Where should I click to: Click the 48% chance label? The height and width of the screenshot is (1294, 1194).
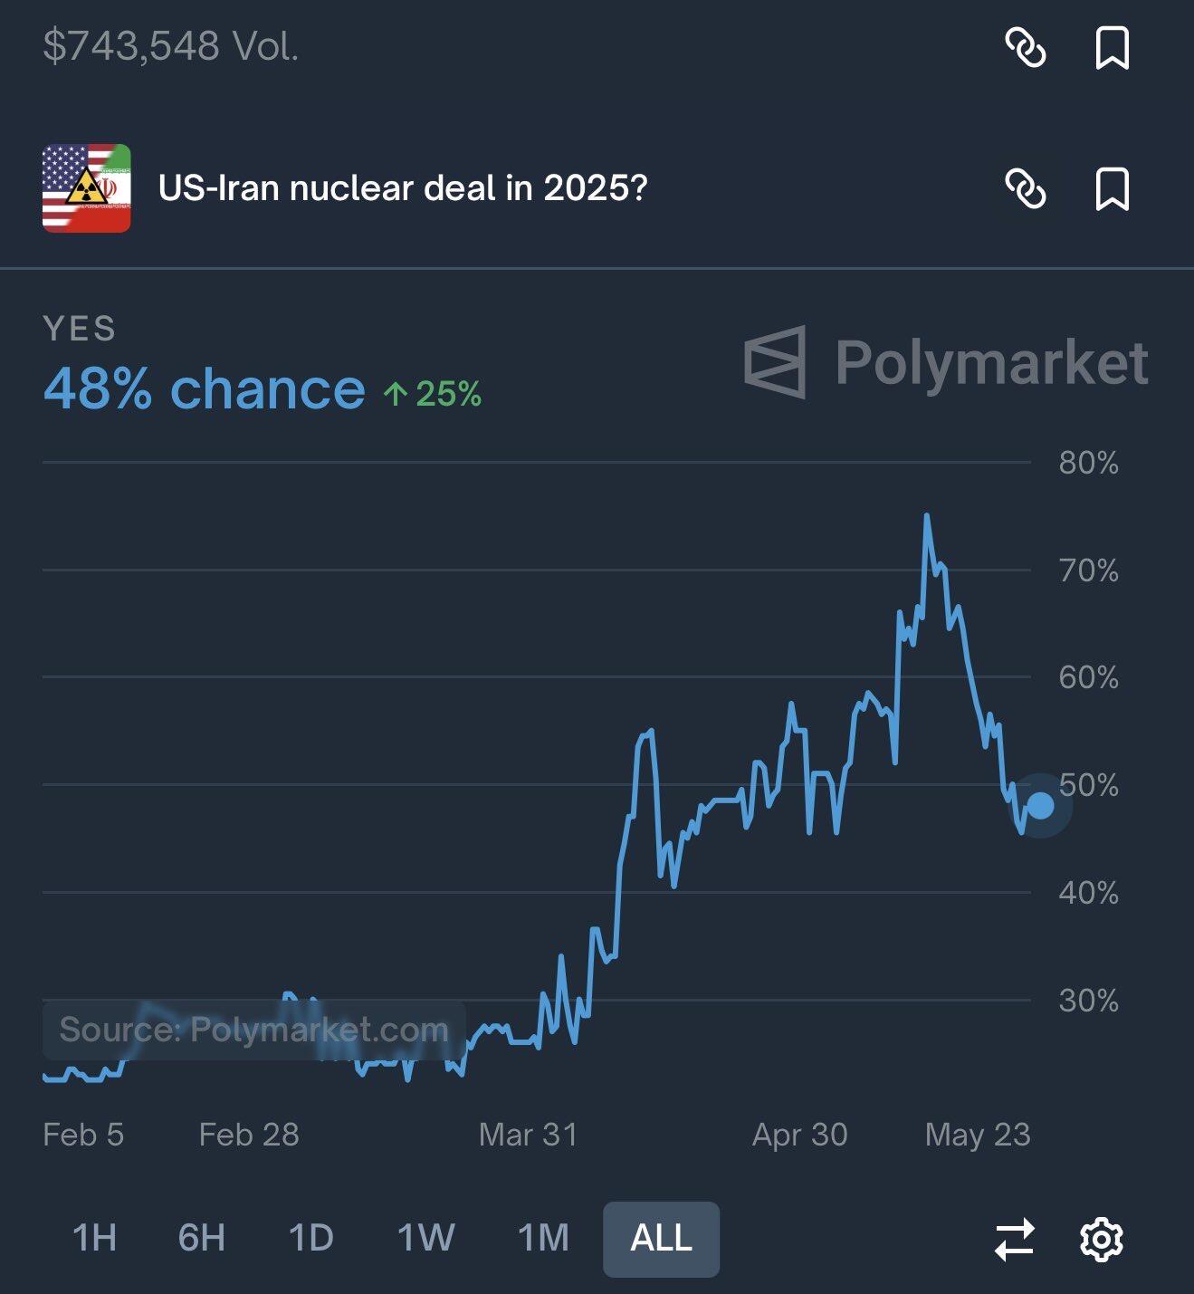(x=204, y=389)
